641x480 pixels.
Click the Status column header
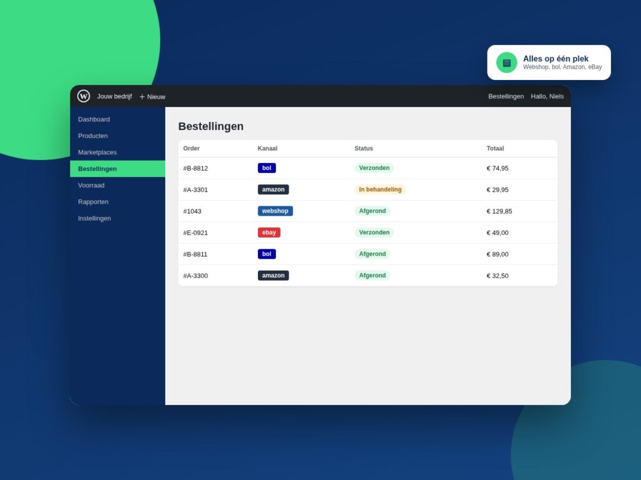364,149
